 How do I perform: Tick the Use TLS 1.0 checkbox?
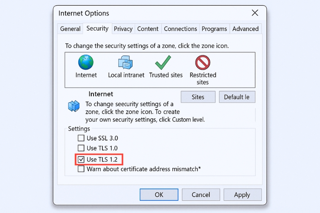(81, 148)
